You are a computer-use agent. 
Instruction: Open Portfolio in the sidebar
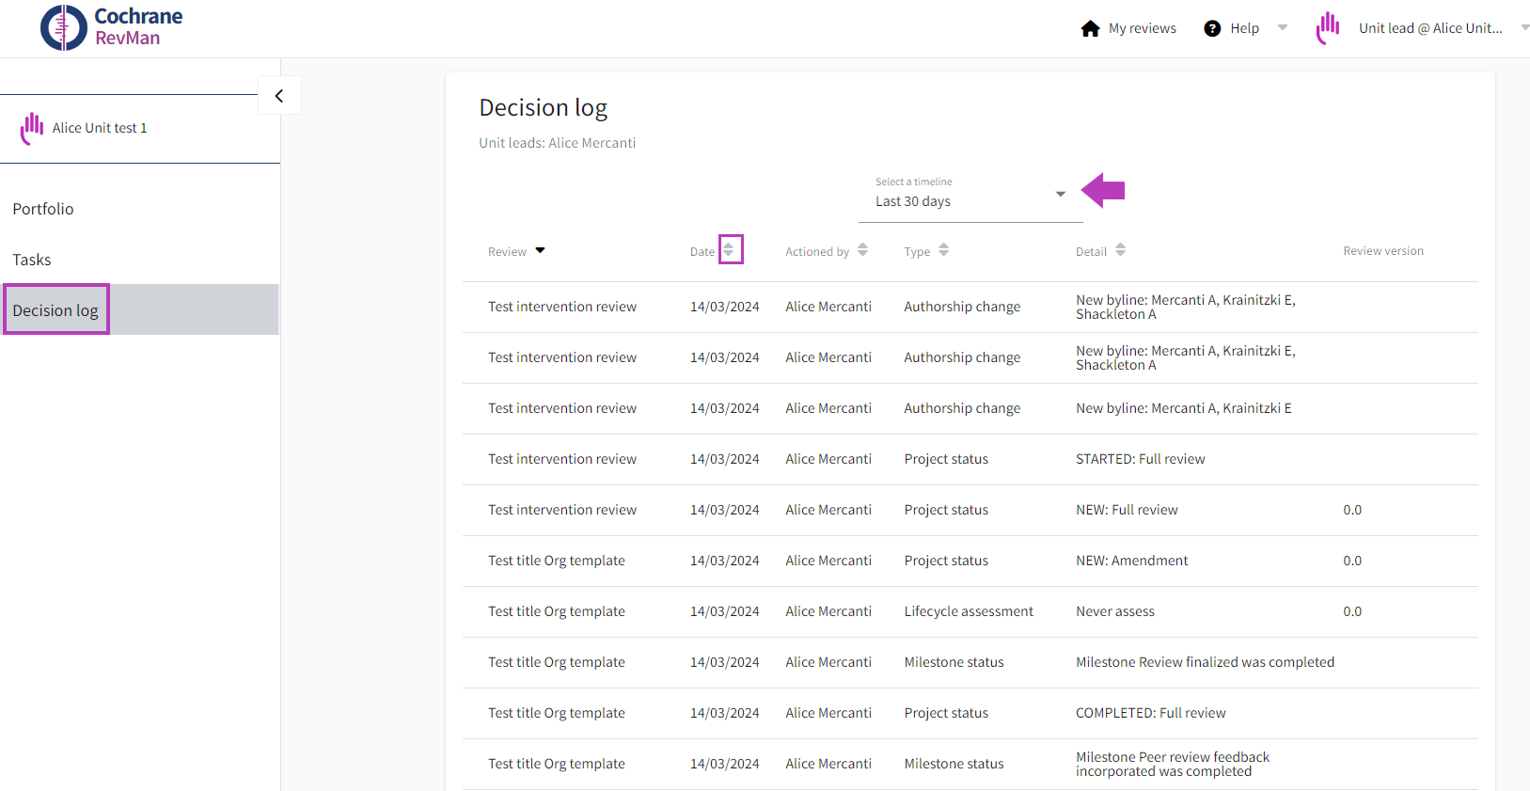43,209
